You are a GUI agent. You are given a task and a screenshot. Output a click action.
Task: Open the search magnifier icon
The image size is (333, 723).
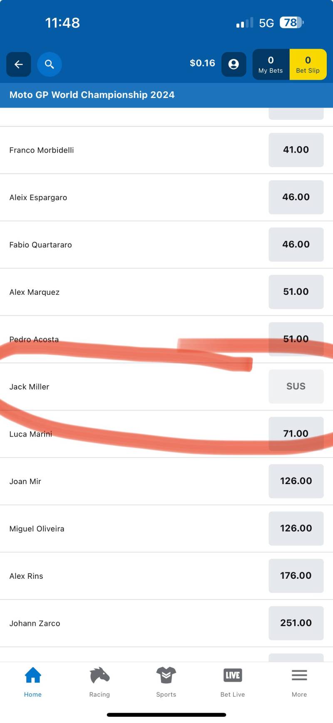(x=50, y=64)
